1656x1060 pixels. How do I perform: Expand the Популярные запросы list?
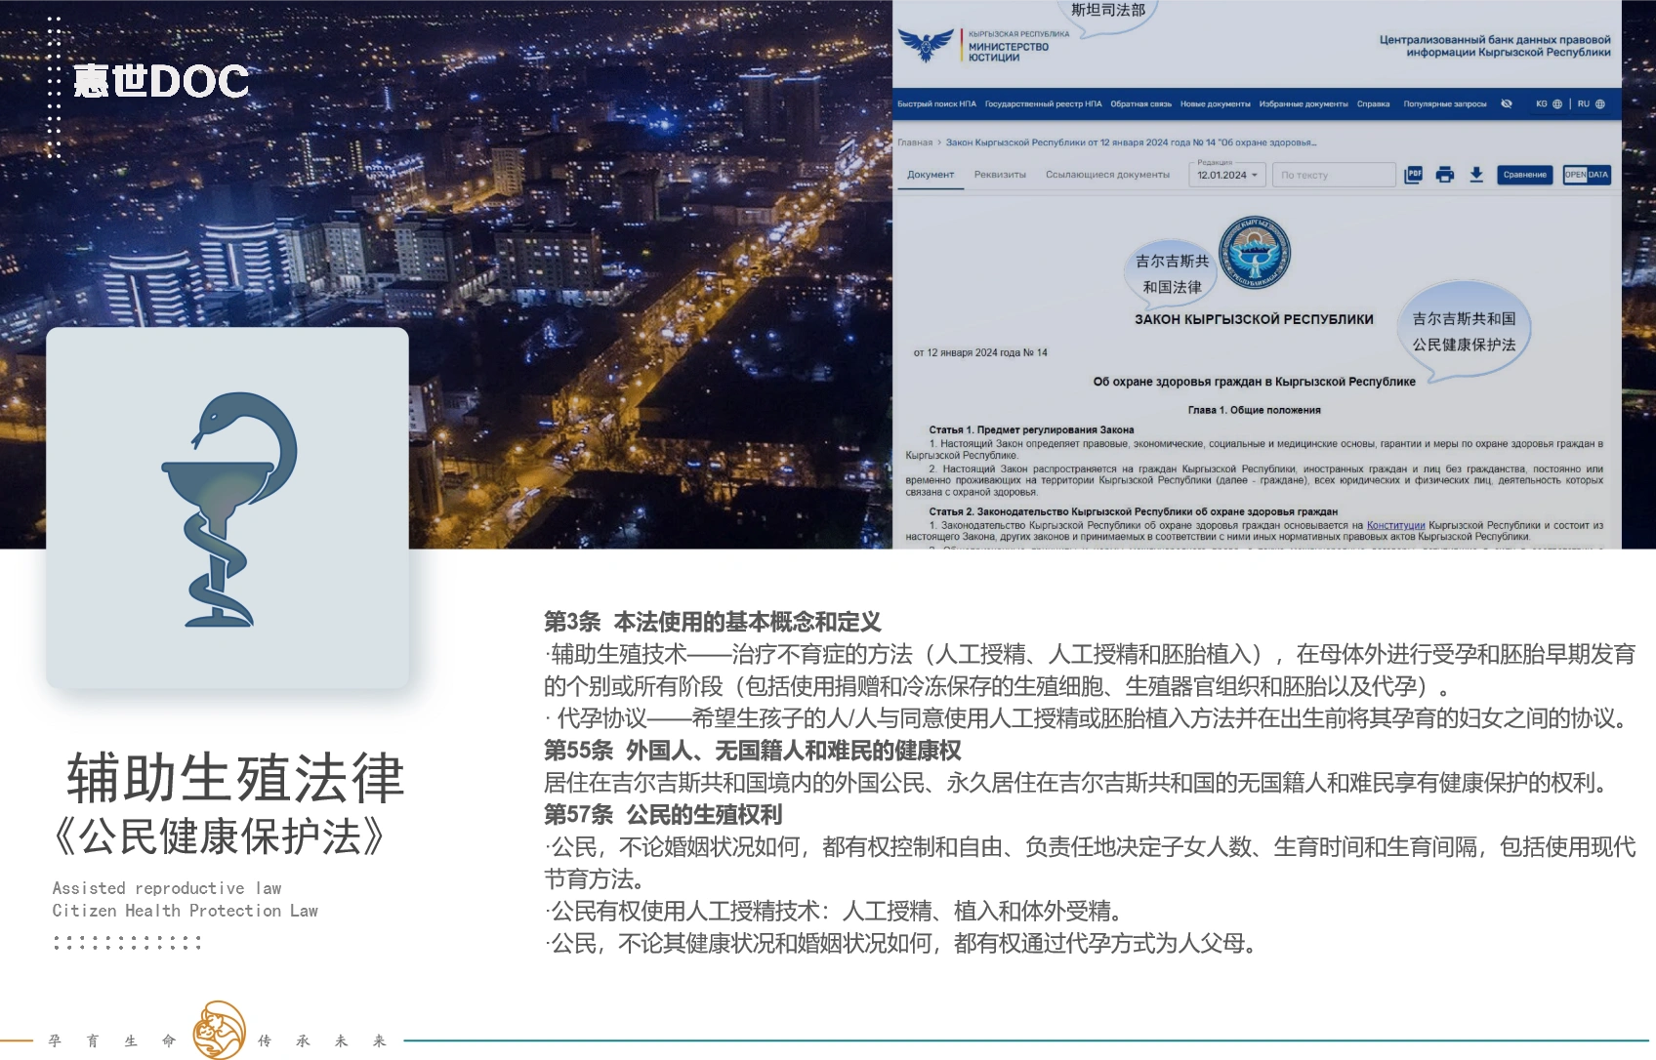pyautogui.click(x=1445, y=104)
